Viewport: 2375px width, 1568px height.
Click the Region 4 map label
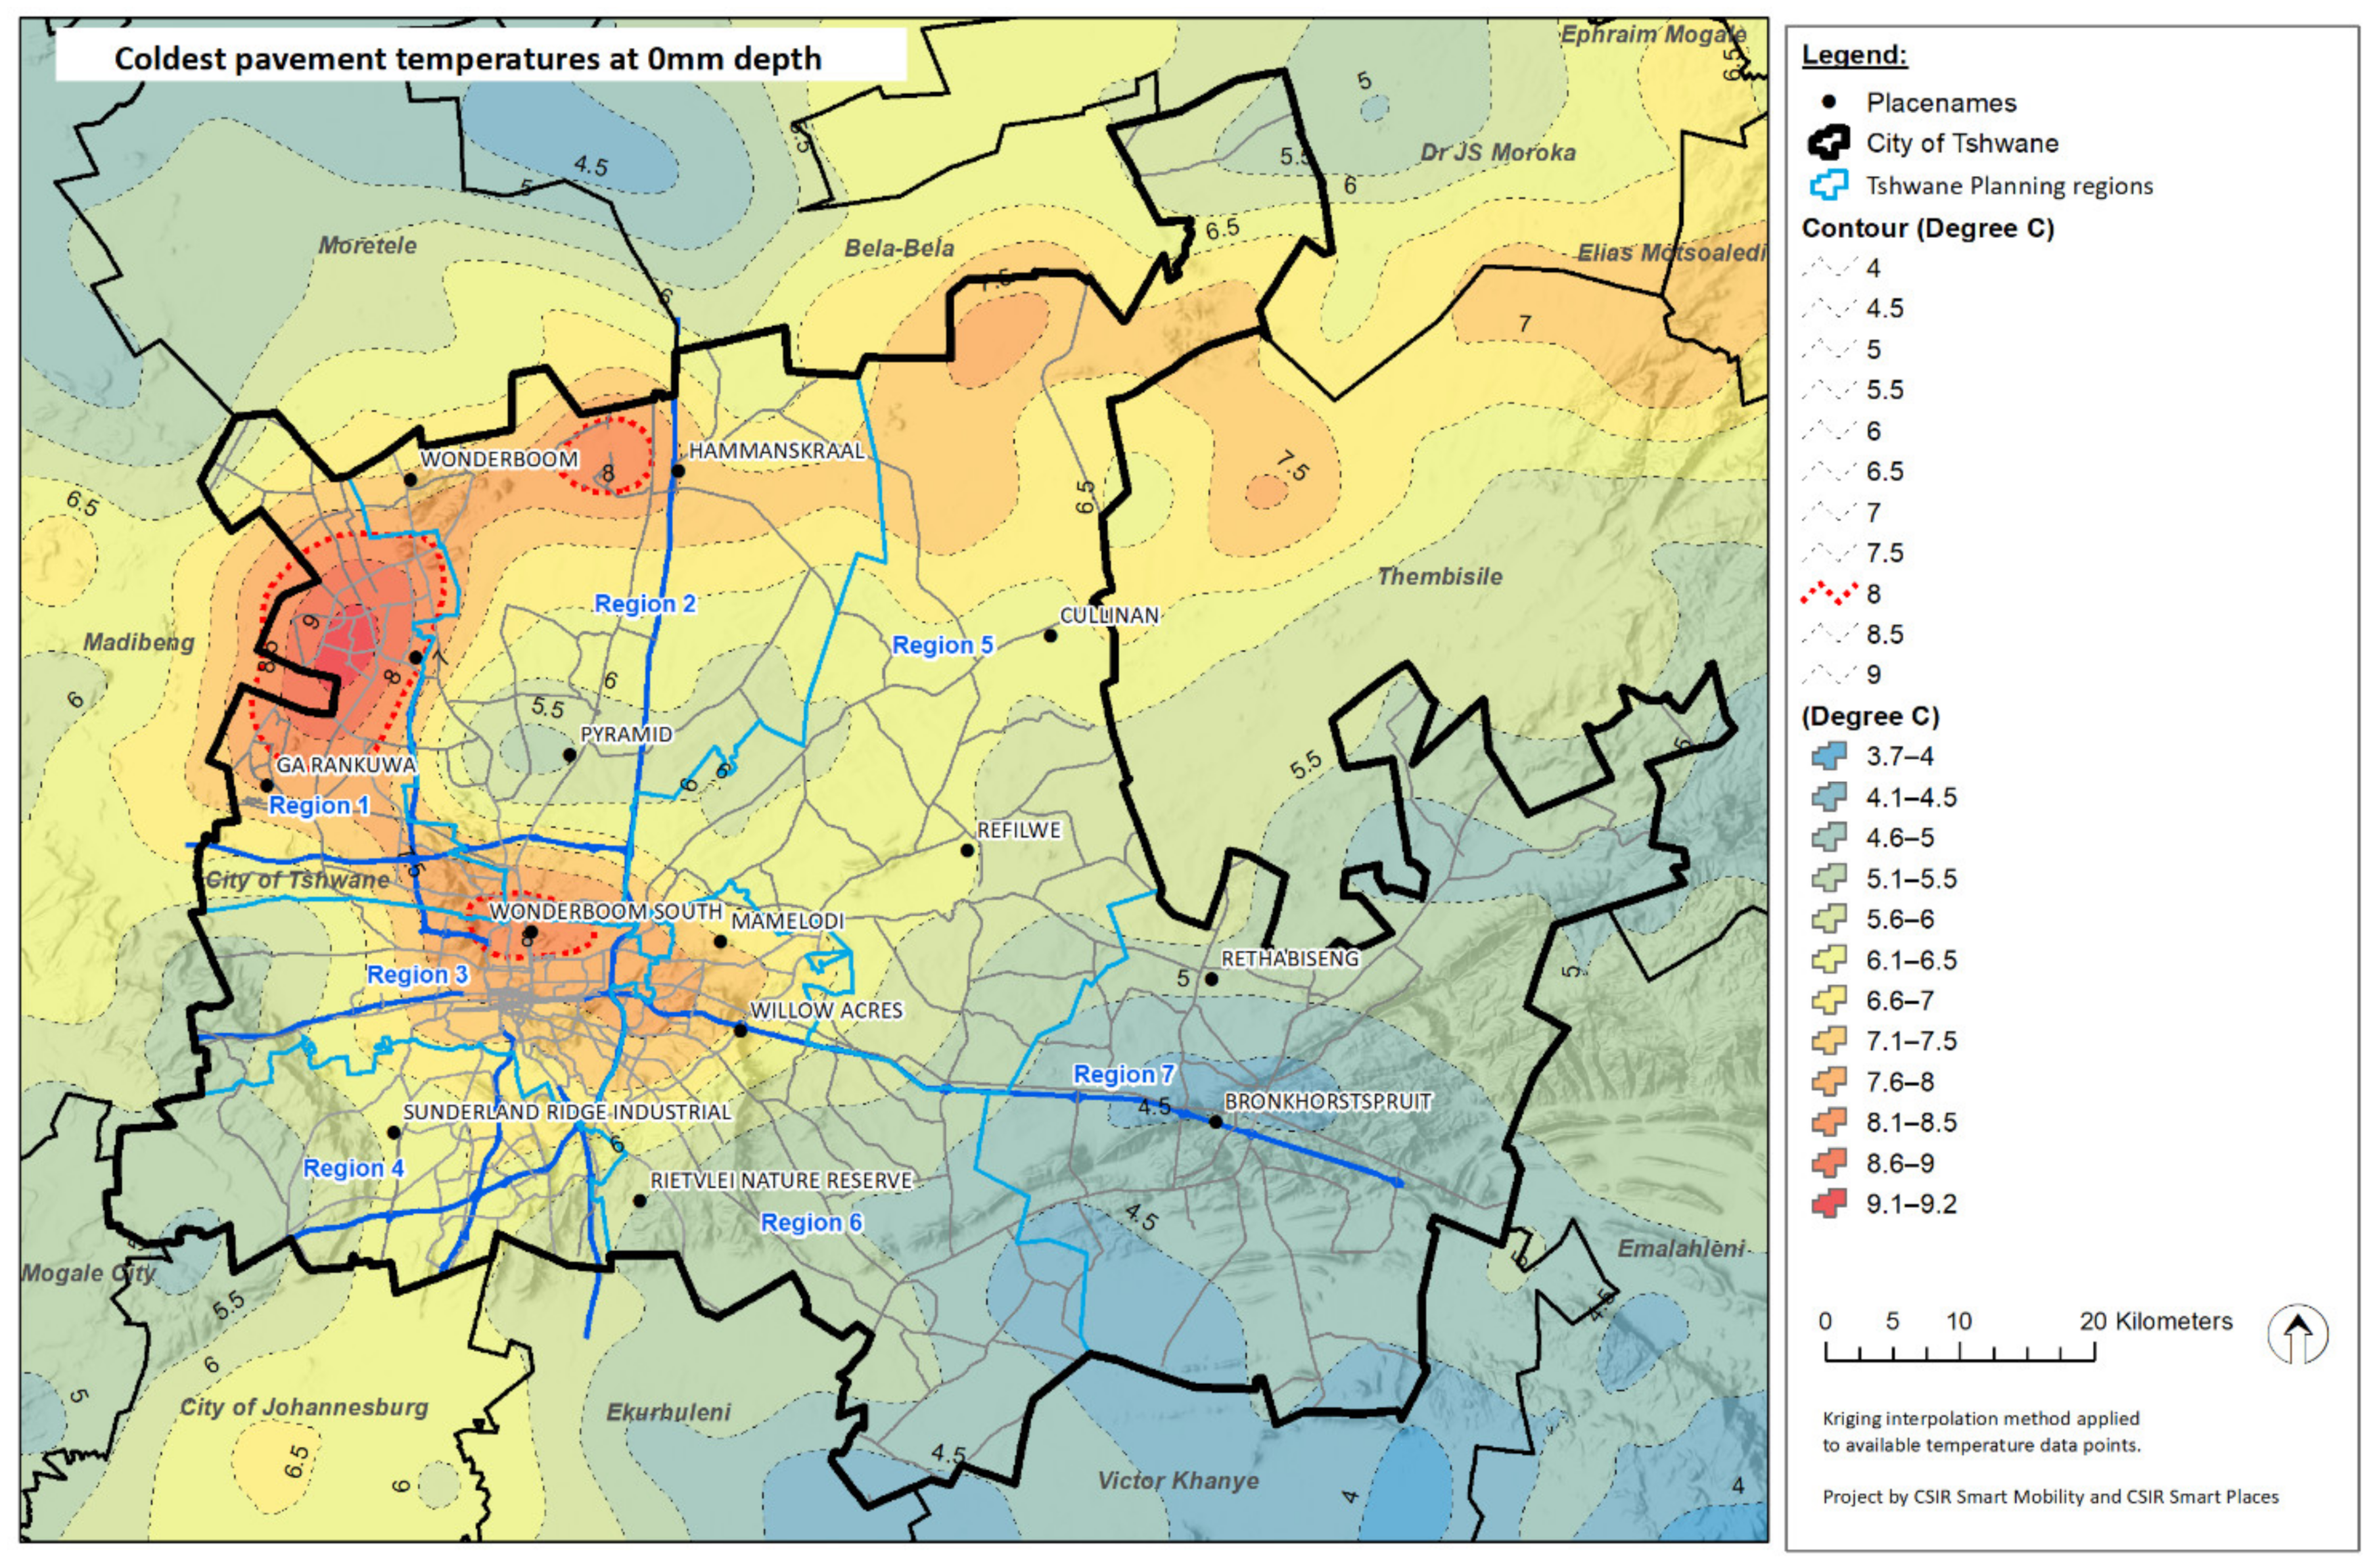pyautogui.click(x=353, y=1168)
